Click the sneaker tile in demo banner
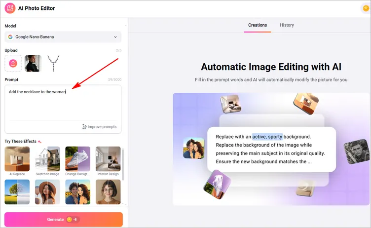 pos(217,185)
